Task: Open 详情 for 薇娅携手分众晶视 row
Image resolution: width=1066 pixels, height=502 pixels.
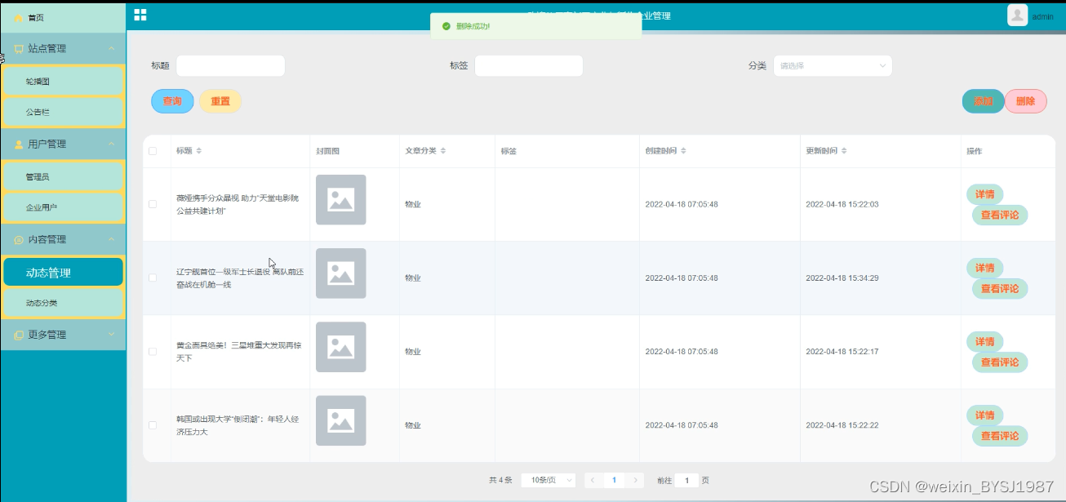Action: (985, 194)
